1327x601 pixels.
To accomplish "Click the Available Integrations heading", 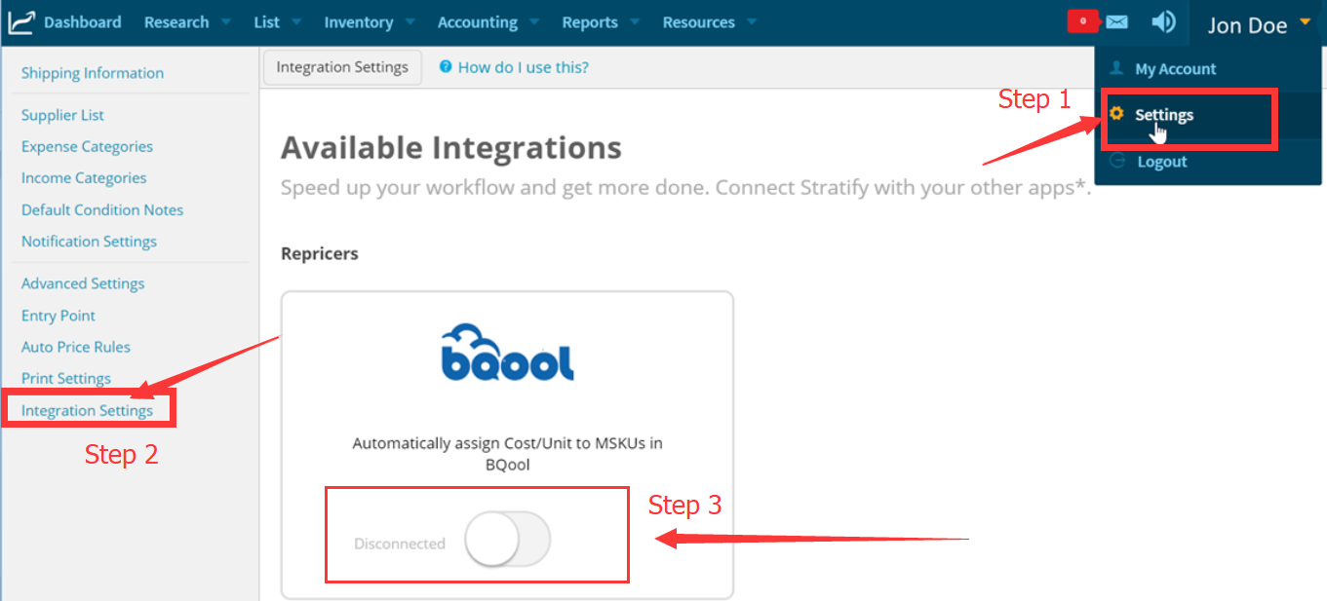I will pos(451,148).
